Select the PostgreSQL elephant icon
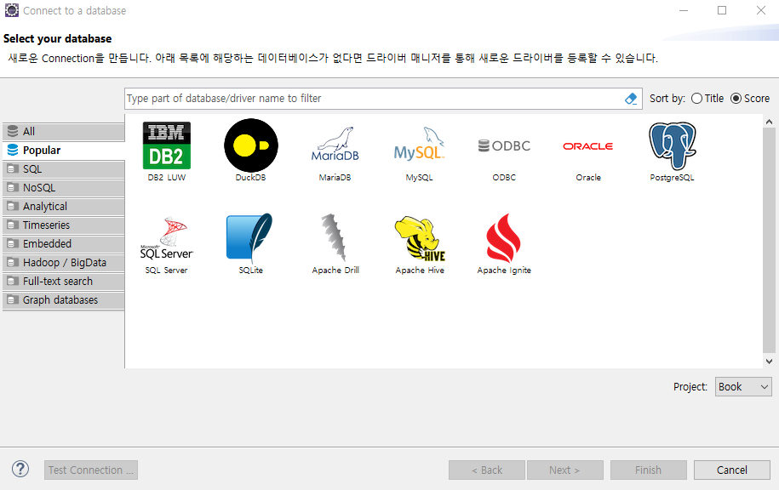 click(x=673, y=146)
